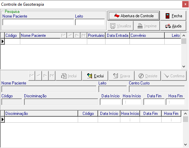This screenshot has width=189, height=148.
Task: Click the lower grid scrollbar thumb
Action: [185, 119]
